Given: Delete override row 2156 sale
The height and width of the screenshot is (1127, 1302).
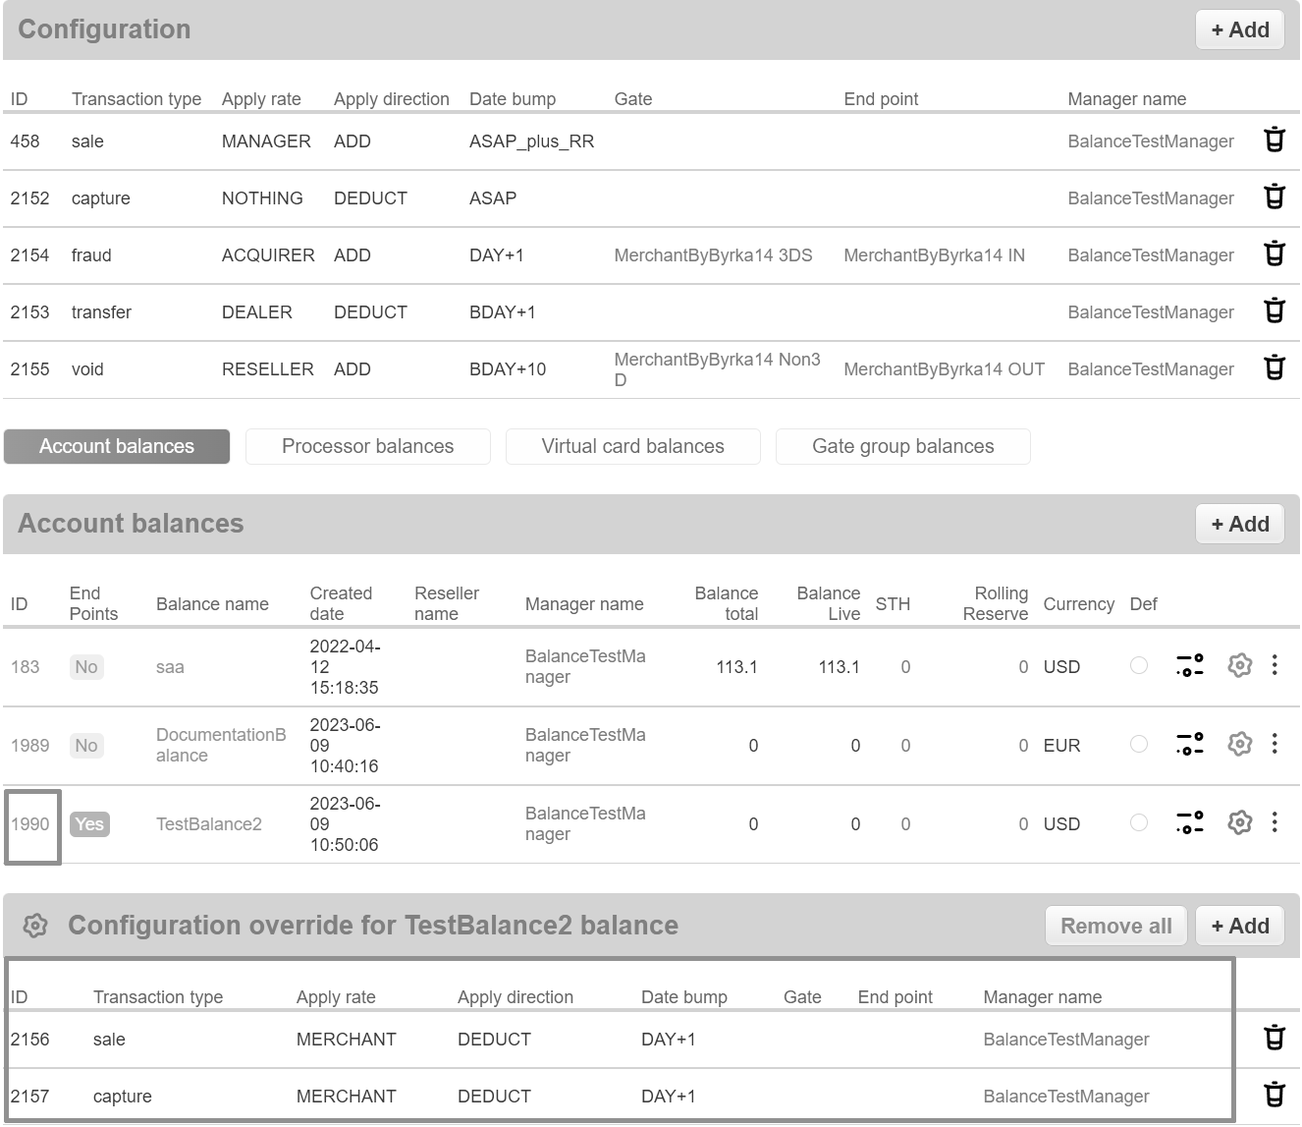Looking at the screenshot, I should [1274, 1039].
